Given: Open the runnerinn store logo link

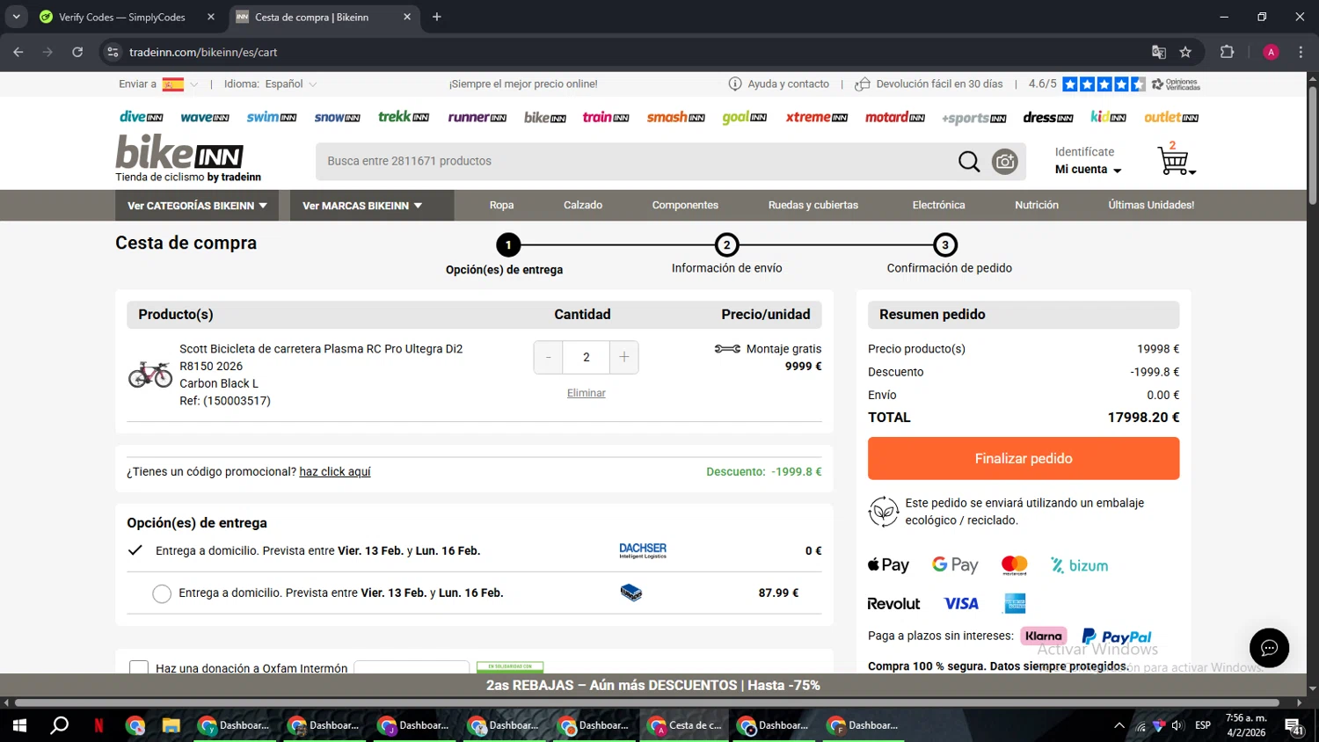Looking at the screenshot, I should pos(477,117).
